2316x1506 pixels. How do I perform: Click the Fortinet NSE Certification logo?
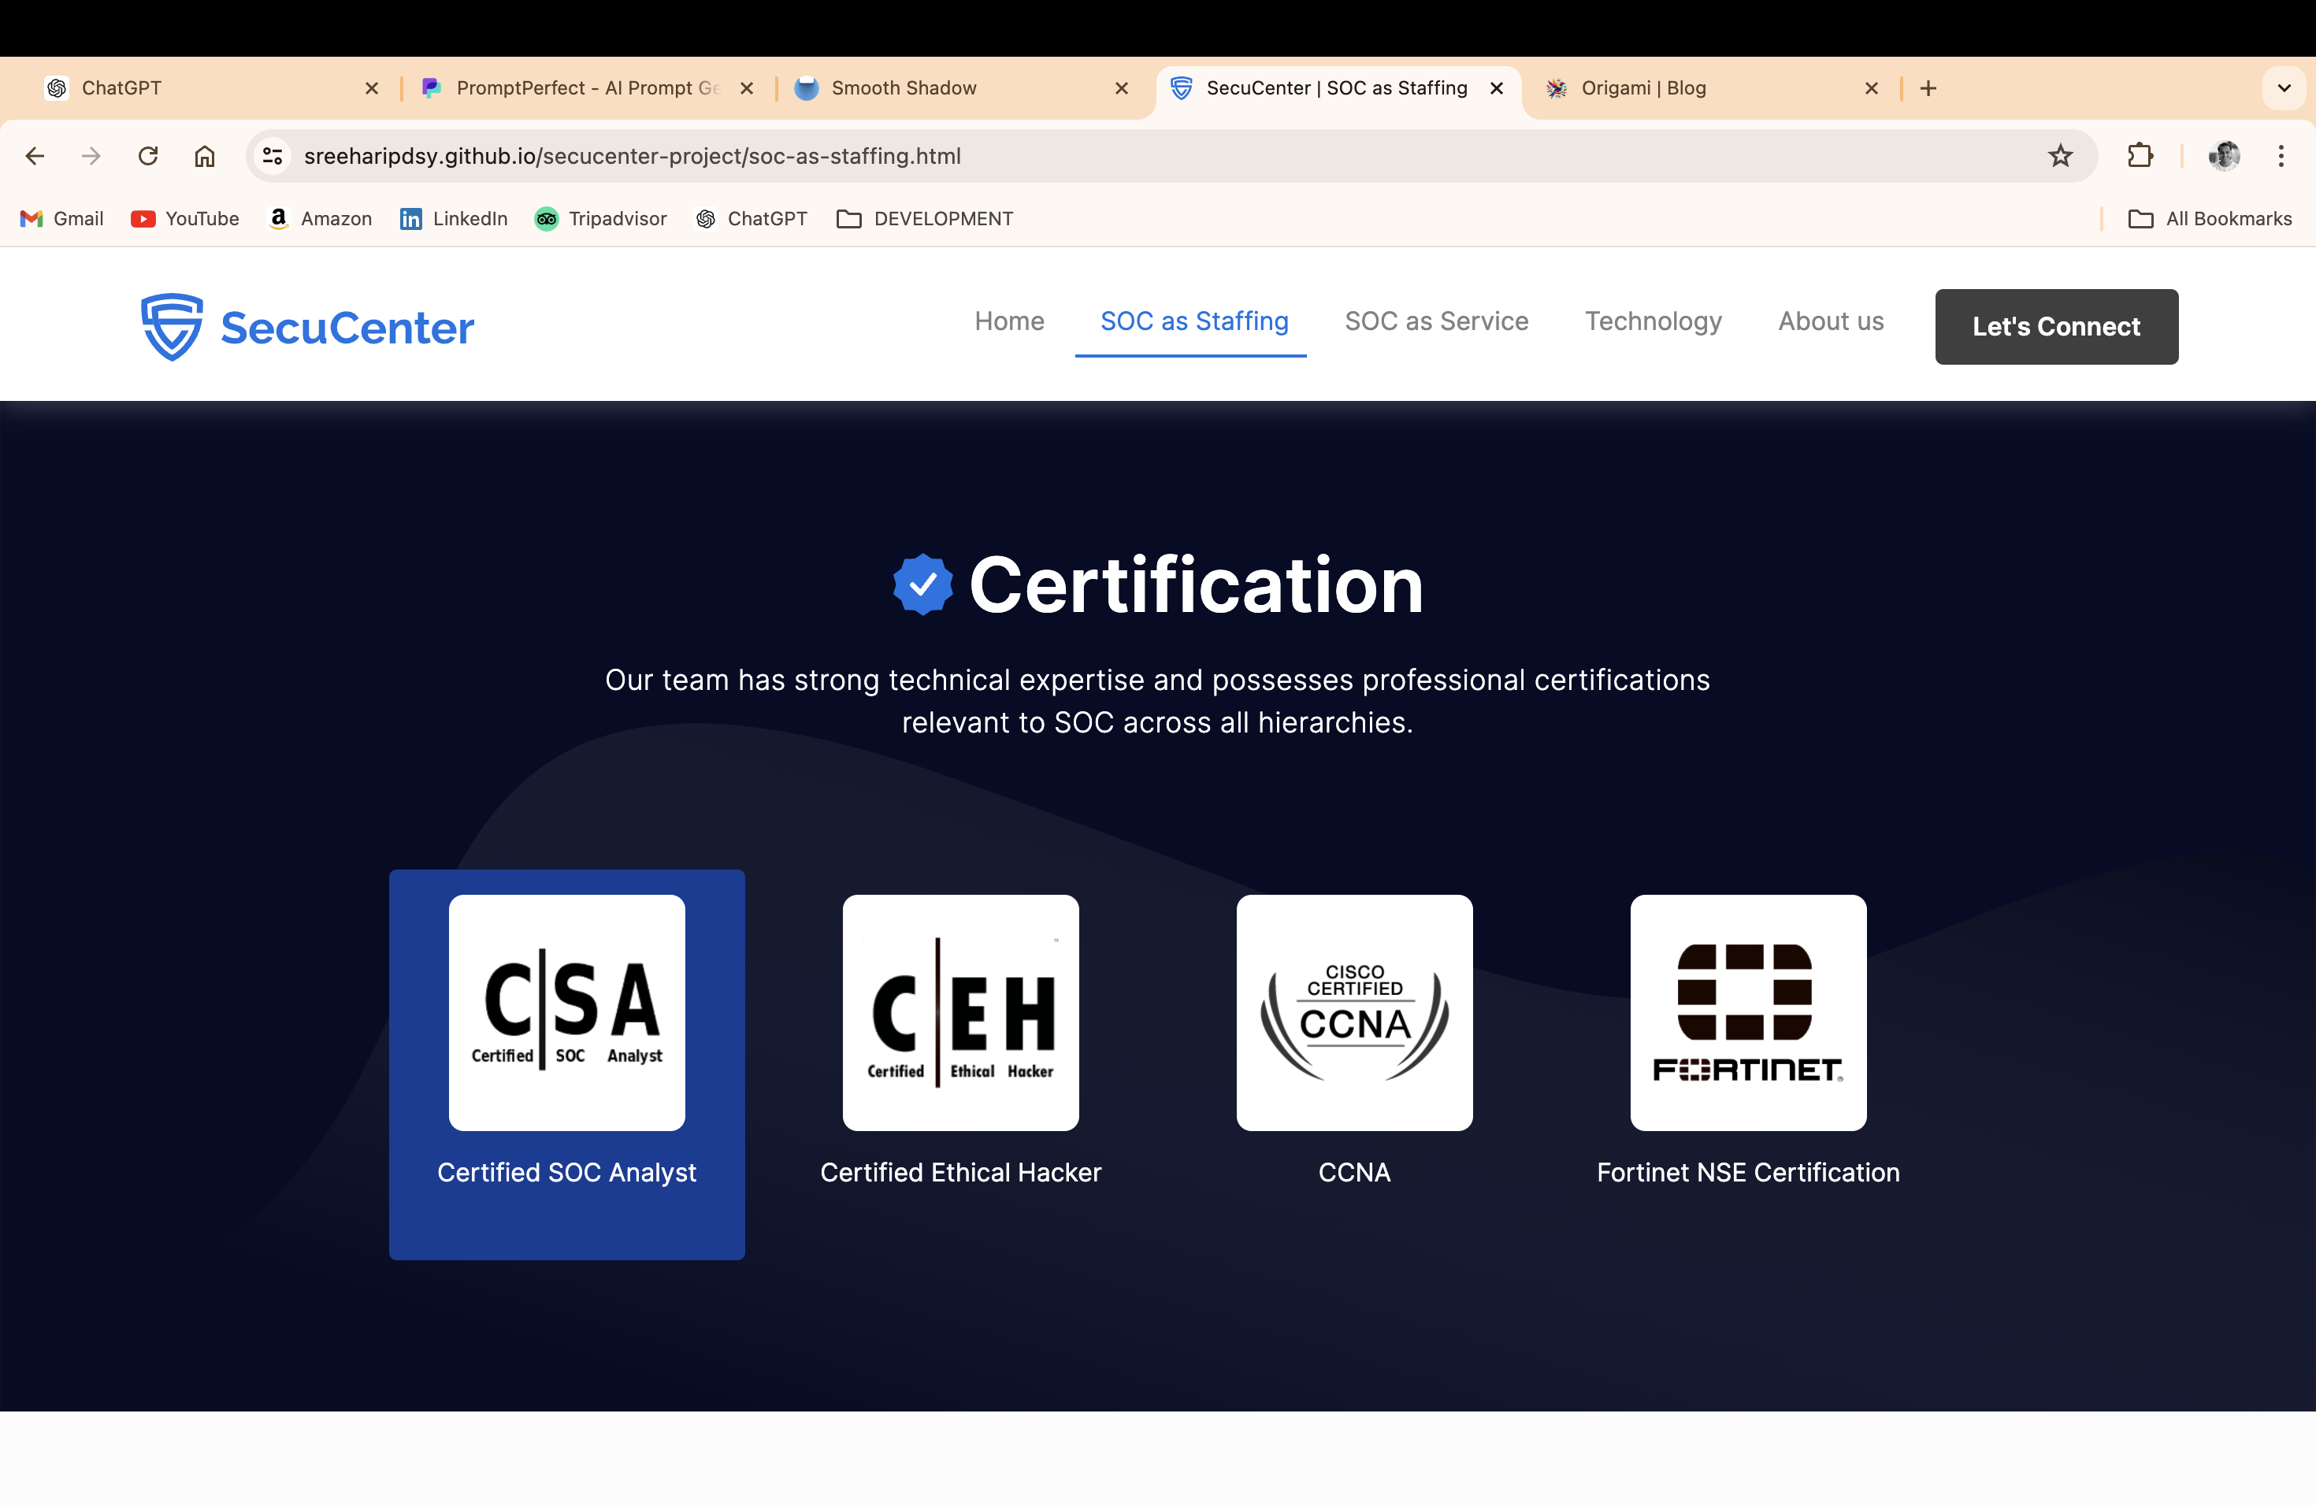point(1748,1012)
